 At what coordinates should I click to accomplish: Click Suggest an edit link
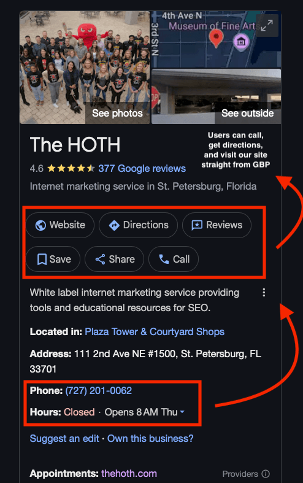pyautogui.click(x=64, y=438)
